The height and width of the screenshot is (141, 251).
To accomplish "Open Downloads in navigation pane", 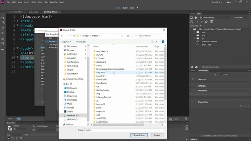I will [x=72, y=100].
